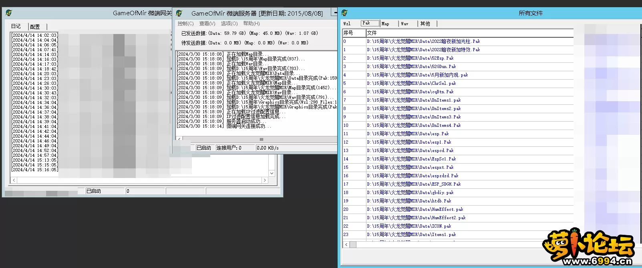The height and width of the screenshot is (268, 642).
Task: Click log line IP过滤配置信息加载完成
Action: [232, 116]
